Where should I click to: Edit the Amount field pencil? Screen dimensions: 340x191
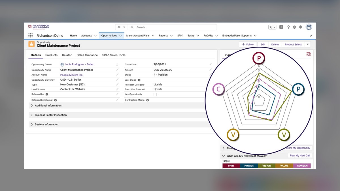pos(211,70)
